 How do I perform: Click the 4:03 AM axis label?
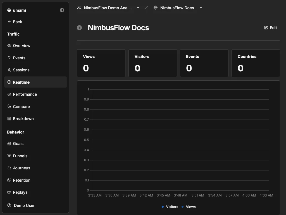(x=266, y=195)
